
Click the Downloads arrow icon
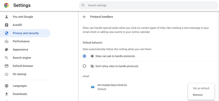click(x=7, y=94)
